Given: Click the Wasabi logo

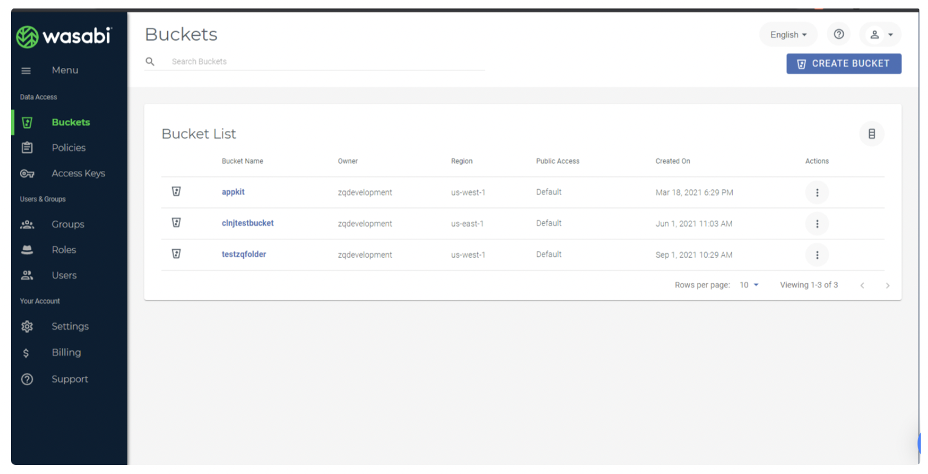Looking at the screenshot, I should (x=64, y=36).
